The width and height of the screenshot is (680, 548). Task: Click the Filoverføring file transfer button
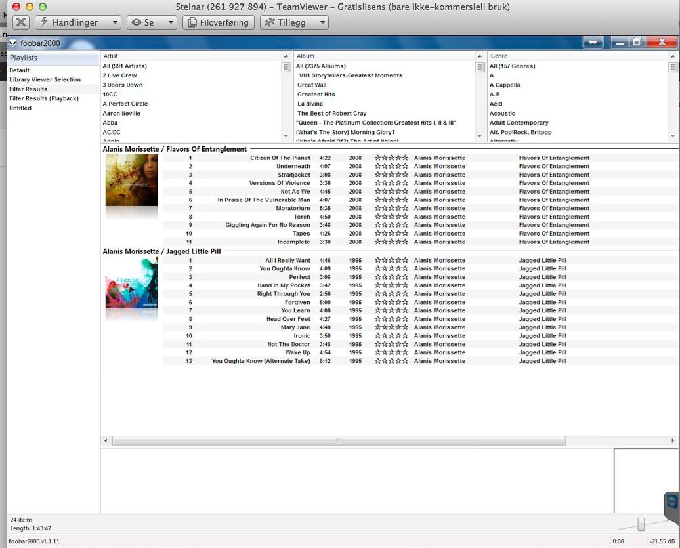click(x=219, y=22)
